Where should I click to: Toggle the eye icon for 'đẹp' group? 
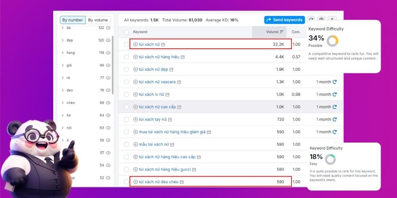[108, 40]
